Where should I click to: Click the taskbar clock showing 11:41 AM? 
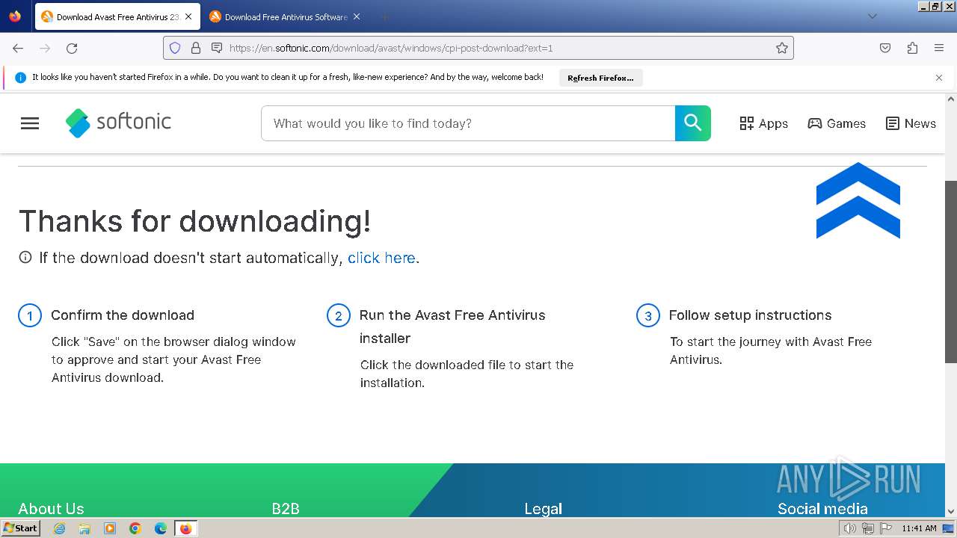pyautogui.click(x=919, y=528)
